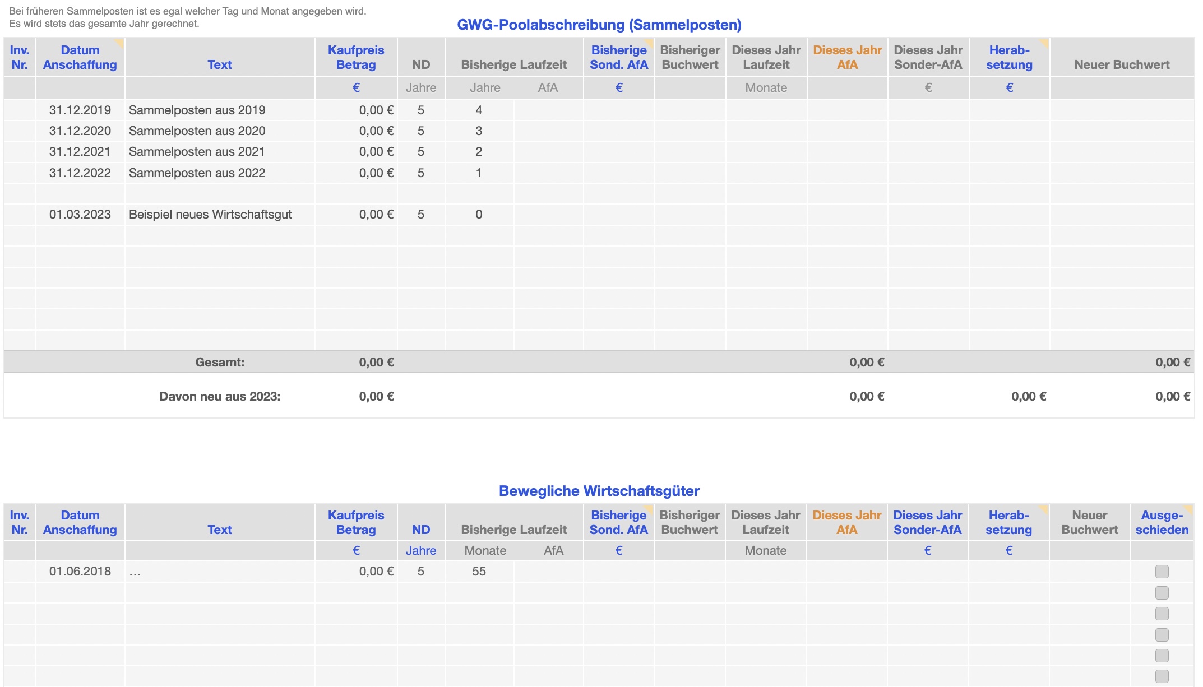Select text cell Beispiel neues Wirtschaftsgut
Screen dimensions: 1203x687
tap(210, 215)
